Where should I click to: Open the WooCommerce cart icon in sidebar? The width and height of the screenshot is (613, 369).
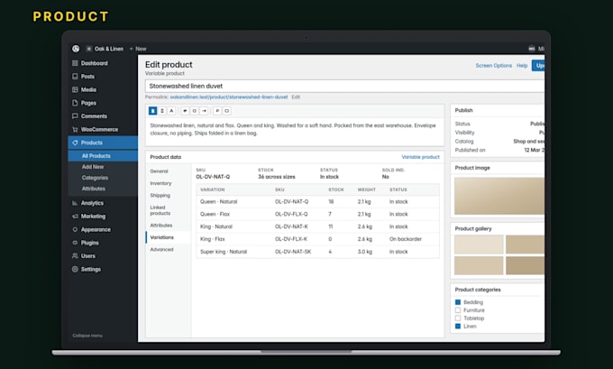(x=75, y=130)
